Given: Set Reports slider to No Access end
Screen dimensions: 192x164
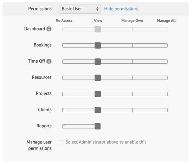Looking at the screenshot, I should point(63,126).
